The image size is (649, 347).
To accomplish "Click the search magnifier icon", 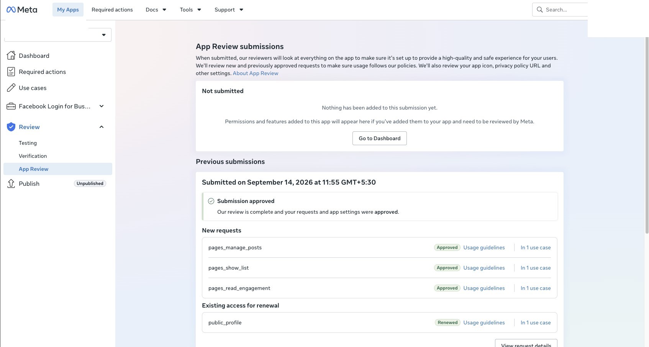I will pos(539,10).
